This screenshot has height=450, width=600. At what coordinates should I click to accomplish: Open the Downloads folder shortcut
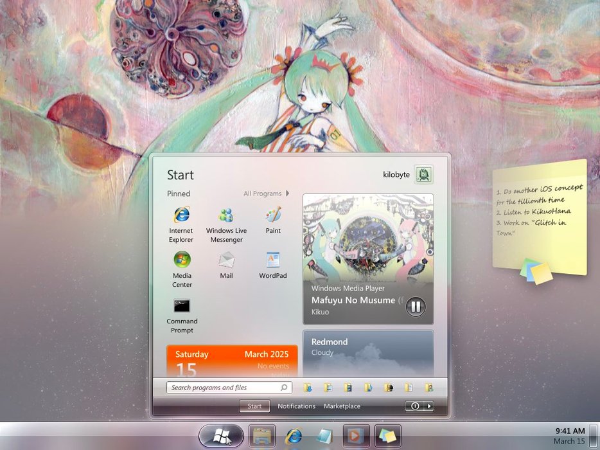(x=308, y=388)
